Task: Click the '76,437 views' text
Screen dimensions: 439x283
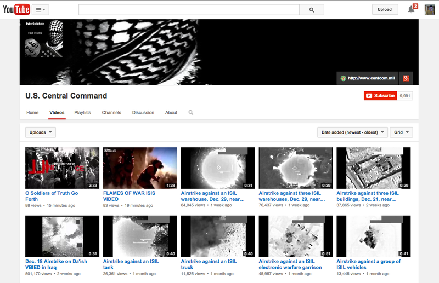Action: pyautogui.click(x=271, y=205)
